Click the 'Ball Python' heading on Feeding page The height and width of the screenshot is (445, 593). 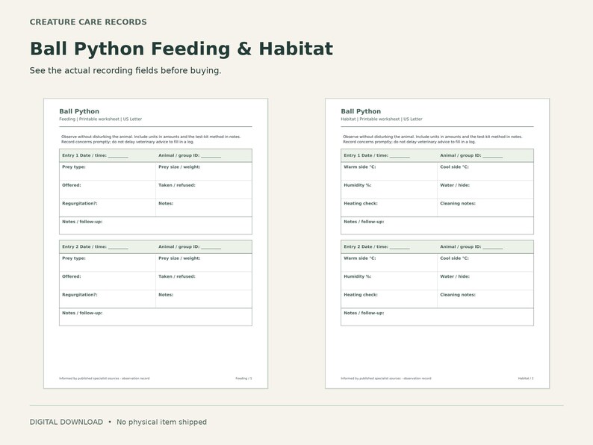coord(79,111)
